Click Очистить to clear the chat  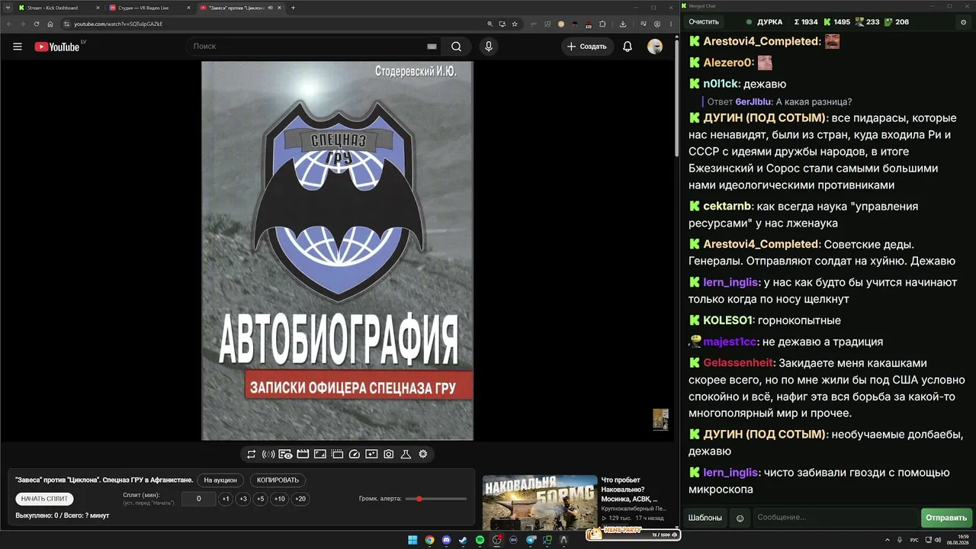(x=704, y=22)
